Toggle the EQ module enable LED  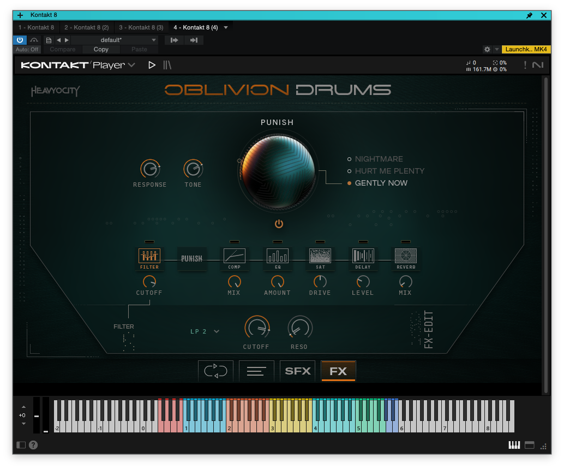pos(277,242)
